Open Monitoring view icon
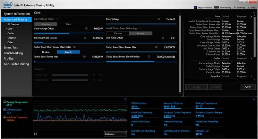The image size is (258, 139). 216,7
